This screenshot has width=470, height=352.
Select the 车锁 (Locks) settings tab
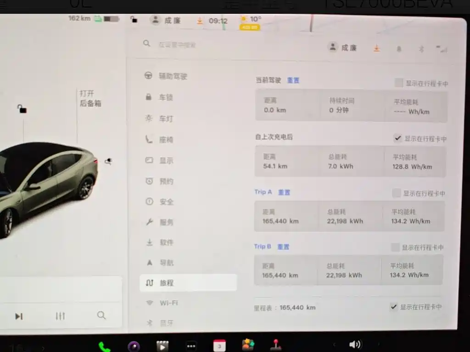tap(164, 97)
